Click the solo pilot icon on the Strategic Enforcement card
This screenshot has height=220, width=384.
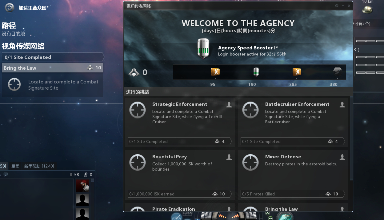229,105
